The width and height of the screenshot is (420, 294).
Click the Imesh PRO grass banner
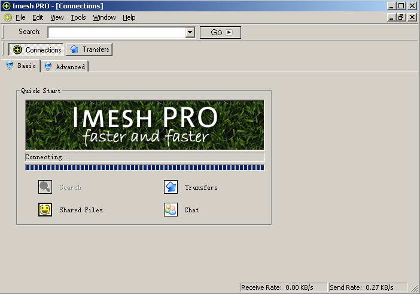click(145, 125)
